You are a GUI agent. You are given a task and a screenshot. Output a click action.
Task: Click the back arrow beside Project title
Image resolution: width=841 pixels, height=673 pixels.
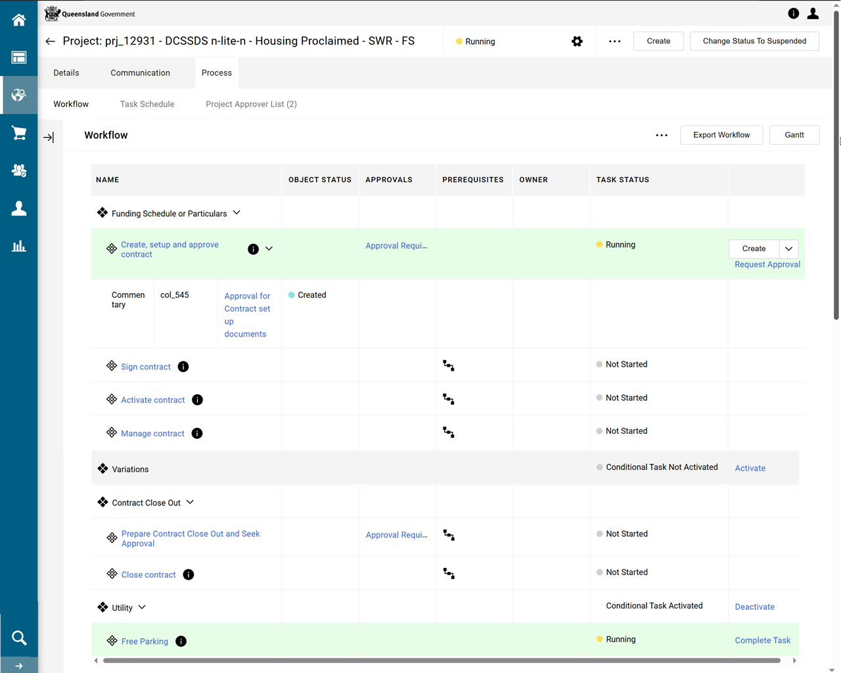click(51, 41)
